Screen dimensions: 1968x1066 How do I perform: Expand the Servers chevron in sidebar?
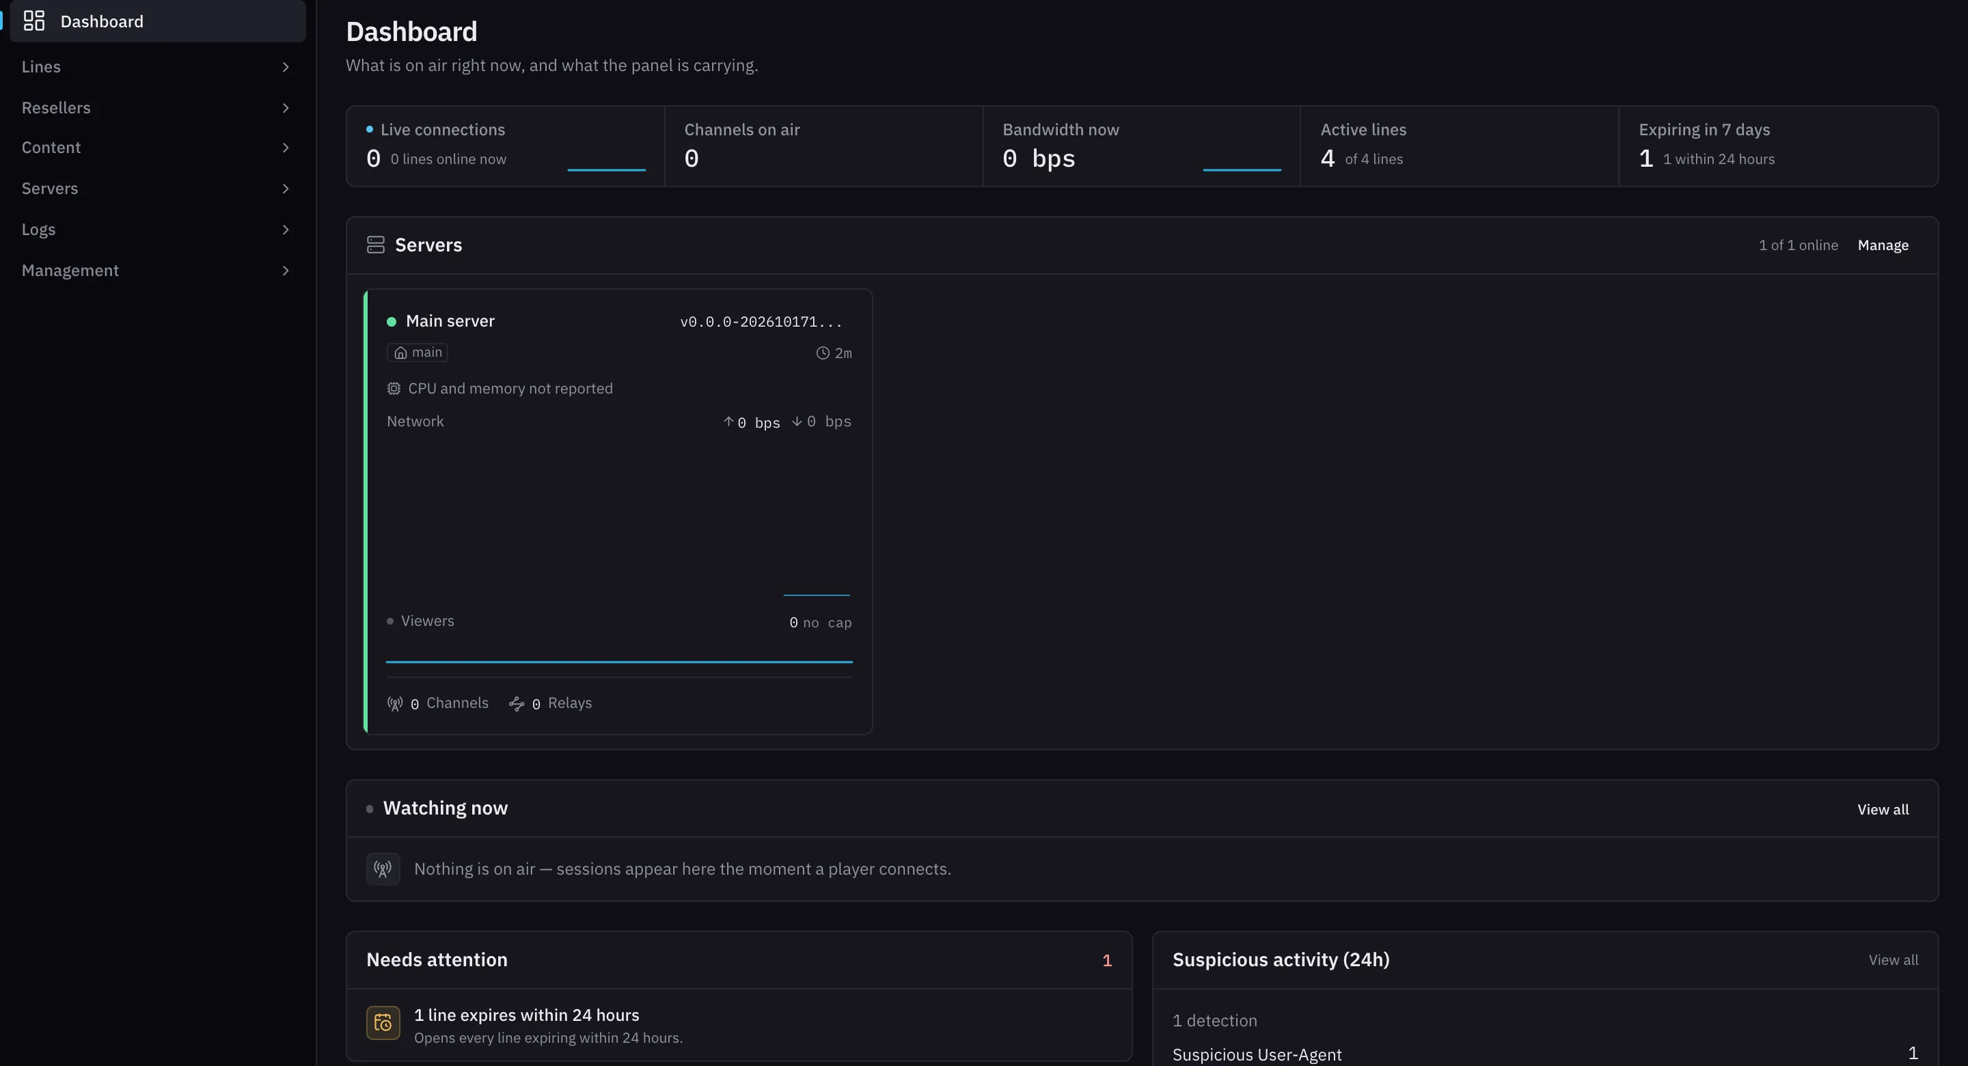pos(285,189)
